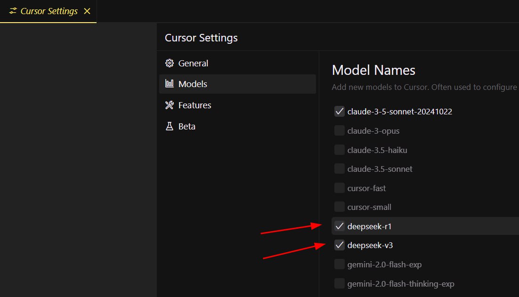Turn on gemini-2.0-flash-exp checkbox
This screenshot has width=519, height=297.
339,265
